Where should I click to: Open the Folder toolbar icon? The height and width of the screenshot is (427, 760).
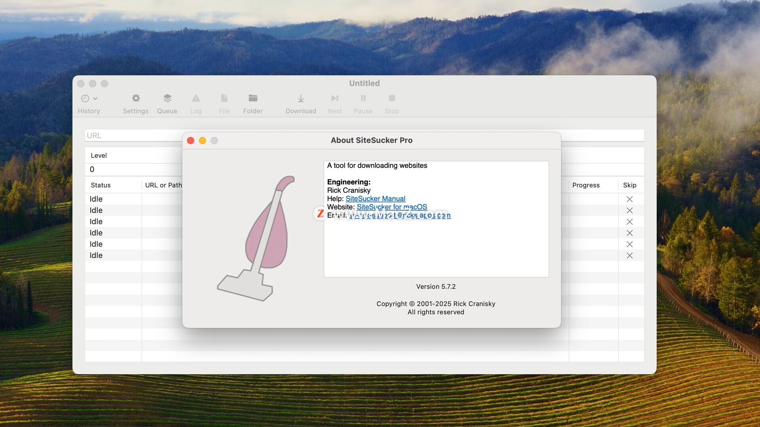[x=253, y=98]
